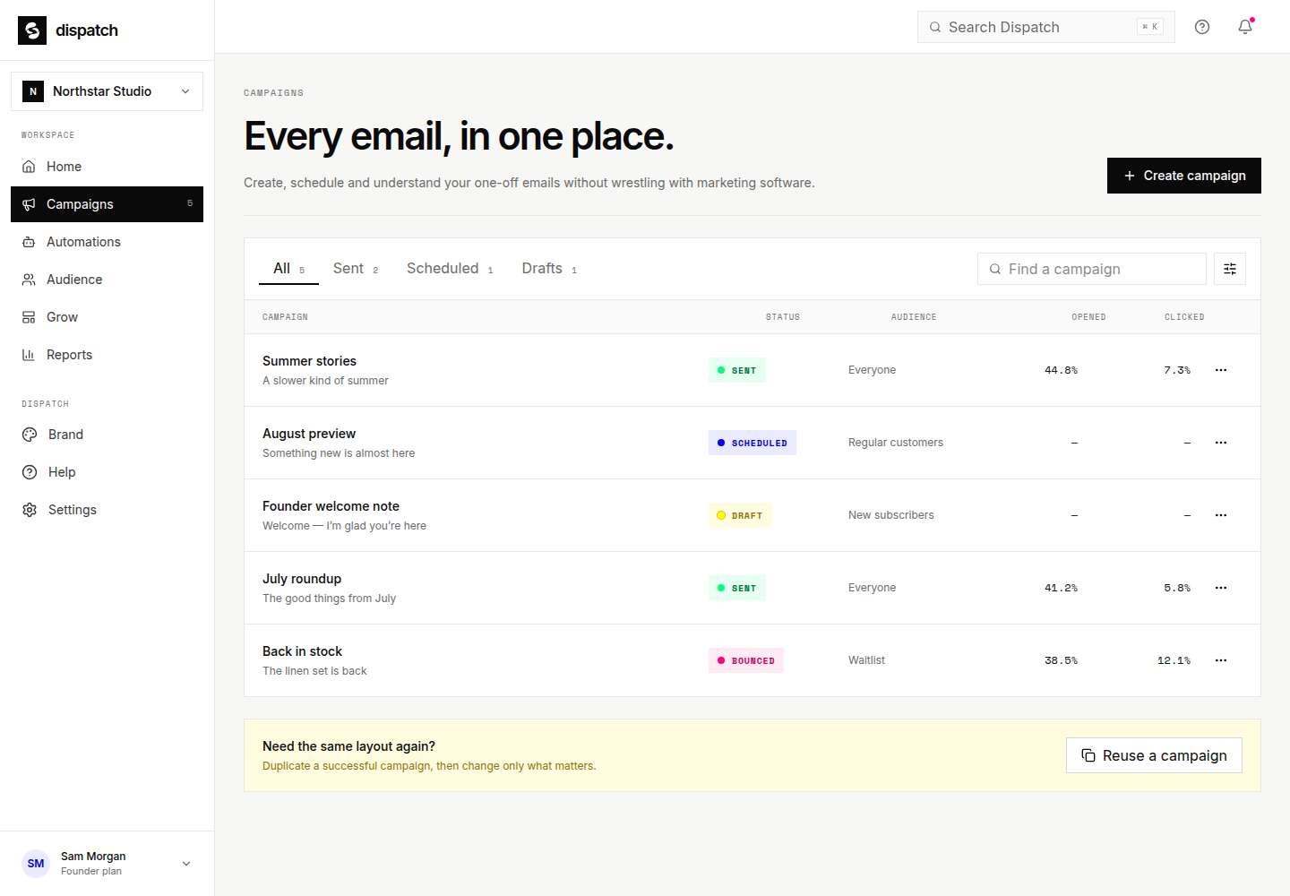
Task: Open more options for Back in stock
Action: pyautogui.click(x=1221, y=660)
